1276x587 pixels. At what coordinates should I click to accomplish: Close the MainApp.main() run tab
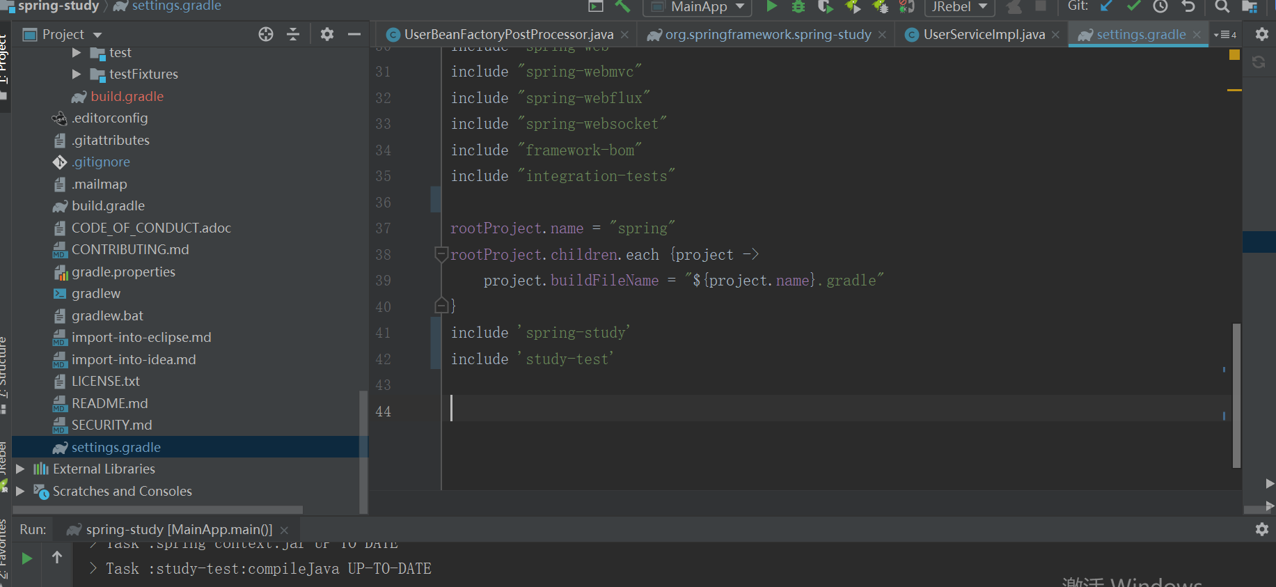pos(284,531)
